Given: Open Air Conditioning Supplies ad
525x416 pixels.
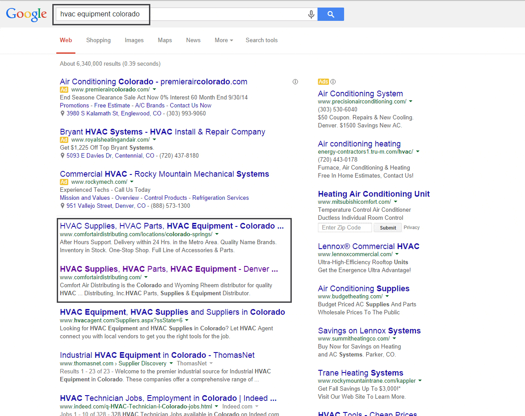Looking at the screenshot, I should [x=364, y=289].
